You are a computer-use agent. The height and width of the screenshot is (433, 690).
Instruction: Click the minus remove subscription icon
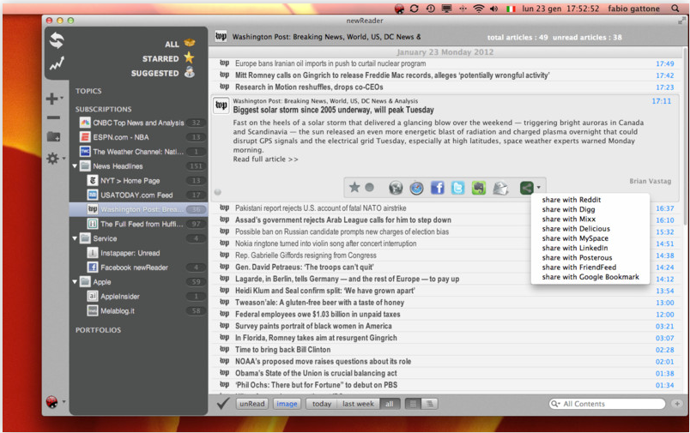pos(53,117)
